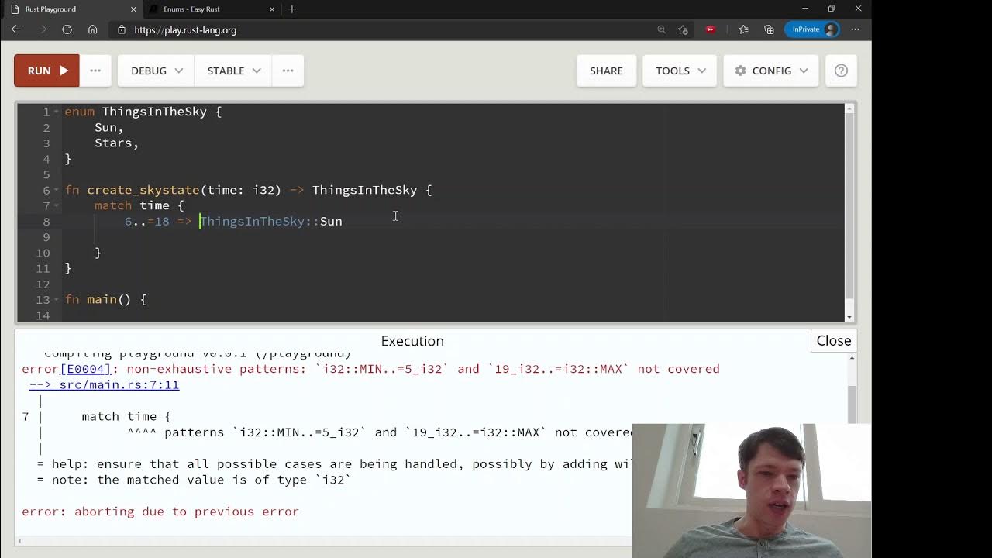Collapse the match block fold on line 7

click(57, 206)
